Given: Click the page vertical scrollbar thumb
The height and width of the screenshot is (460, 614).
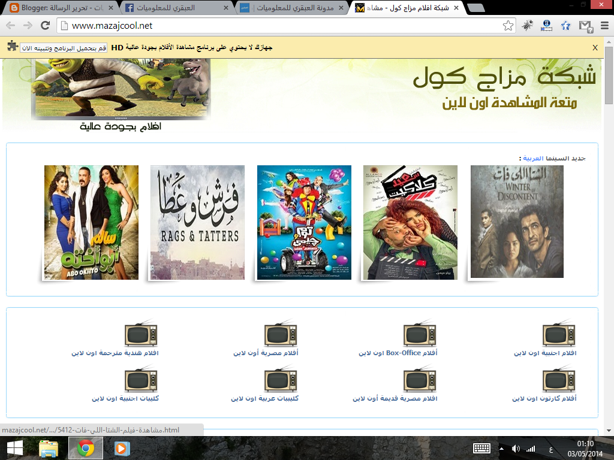Looking at the screenshot, I should 609,74.
